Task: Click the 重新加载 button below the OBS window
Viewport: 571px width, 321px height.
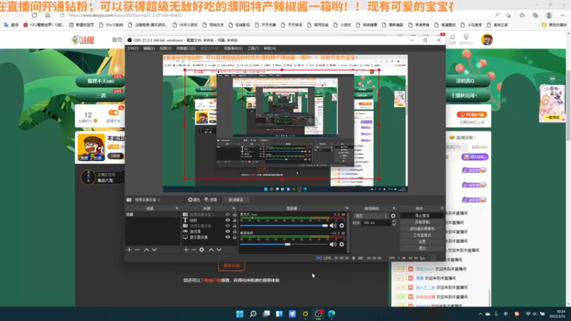Action: (231, 265)
